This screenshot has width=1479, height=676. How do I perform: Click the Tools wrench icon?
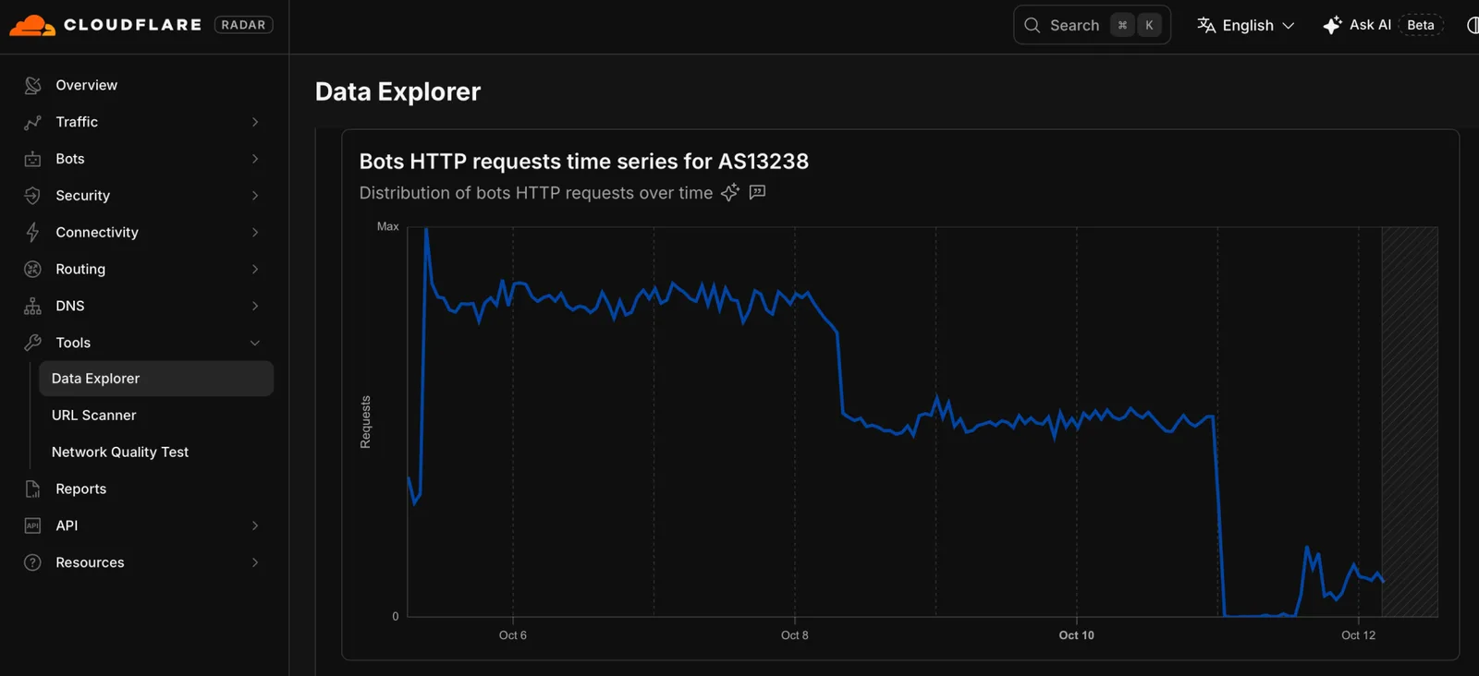[32, 343]
